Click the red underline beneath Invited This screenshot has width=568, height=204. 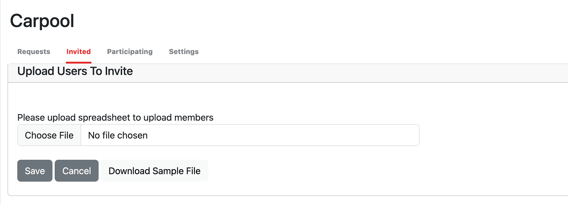pos(79,62)
